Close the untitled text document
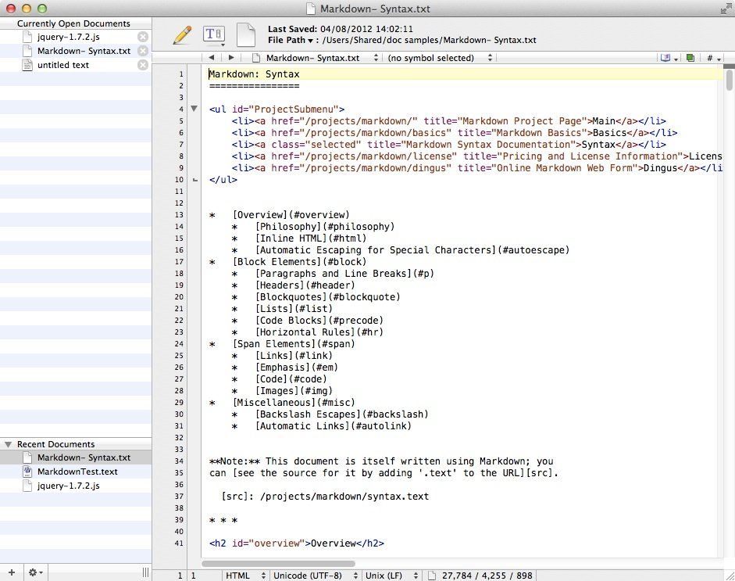 [143, 65]
